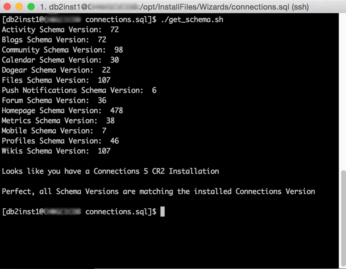Click the Community Schema Version 98 line

tap(62, 50)
